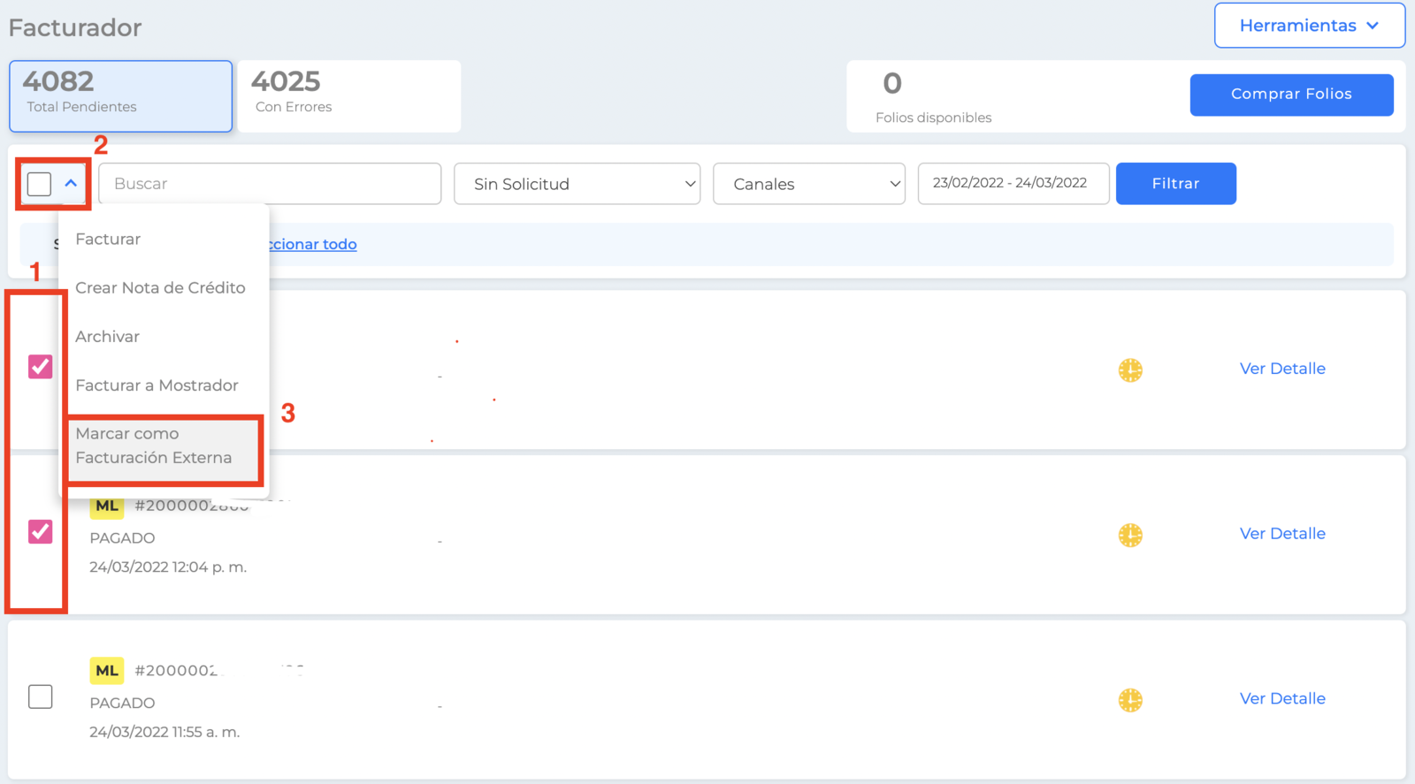Switch to the 4082 Total Pendientes tab
This screenshot has height=784, width=1415.
[121, 96]
